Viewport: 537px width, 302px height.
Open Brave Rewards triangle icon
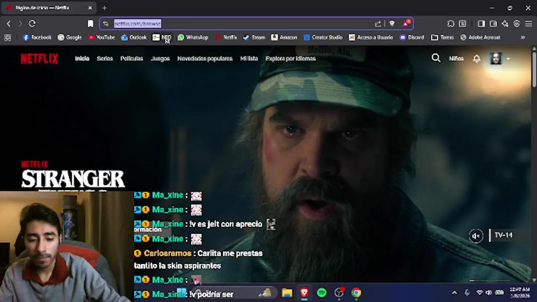(406, 23)
